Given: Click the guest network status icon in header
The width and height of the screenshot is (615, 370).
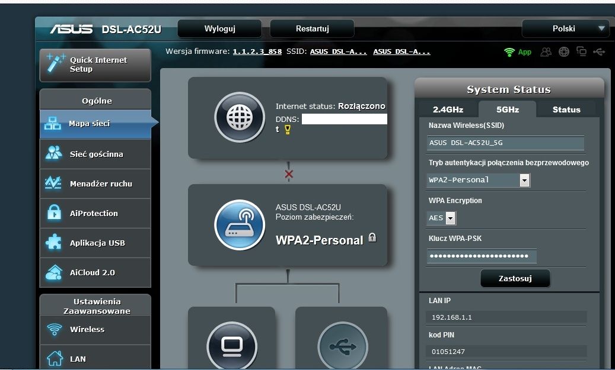Looking at the screenshot, I should [546, 52].
